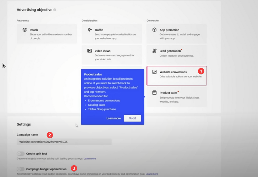The image size is (258, 177).
Task: Click the Advertising objective help icon
Action: 55,10
